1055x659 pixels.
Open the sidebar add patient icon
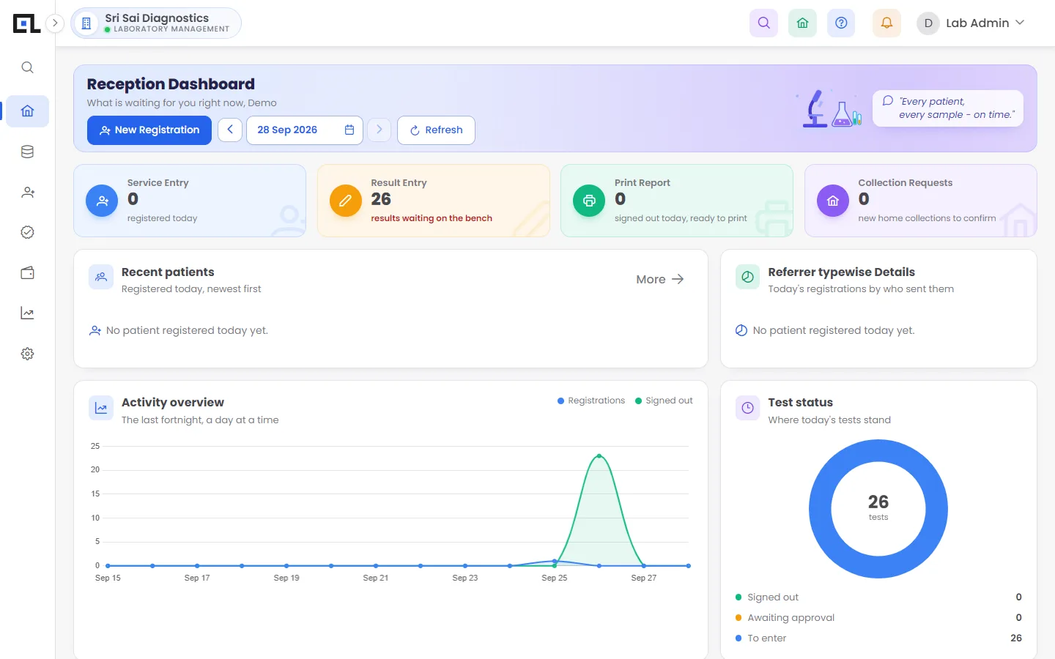[27, 192]
